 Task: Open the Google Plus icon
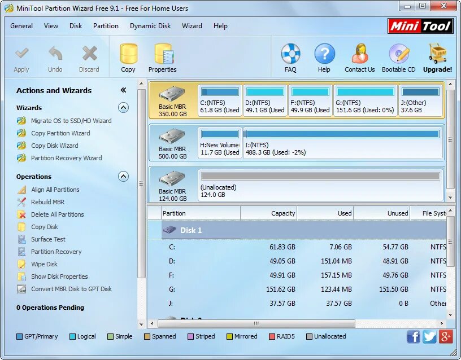(x=446, y=336)
